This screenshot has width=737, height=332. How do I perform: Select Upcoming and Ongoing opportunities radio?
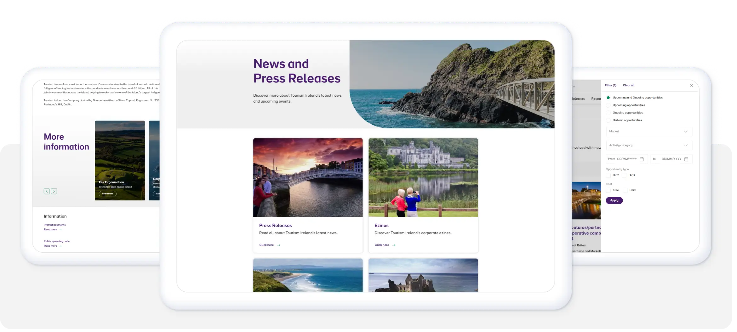[x=608, y=98]
